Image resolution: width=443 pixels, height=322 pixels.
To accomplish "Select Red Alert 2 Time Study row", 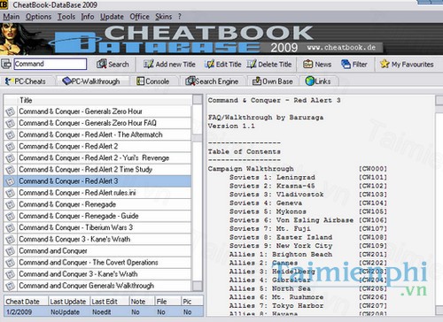I will (x=97, y=170).
